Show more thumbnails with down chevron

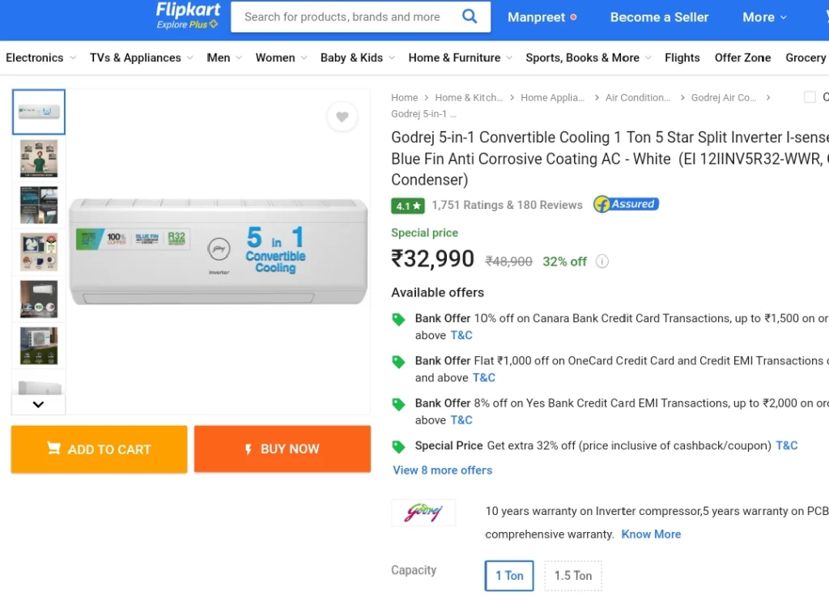pyautogui.click(x=38, y=405)
